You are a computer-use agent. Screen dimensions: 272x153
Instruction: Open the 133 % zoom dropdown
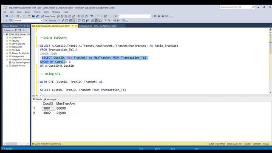41,96
